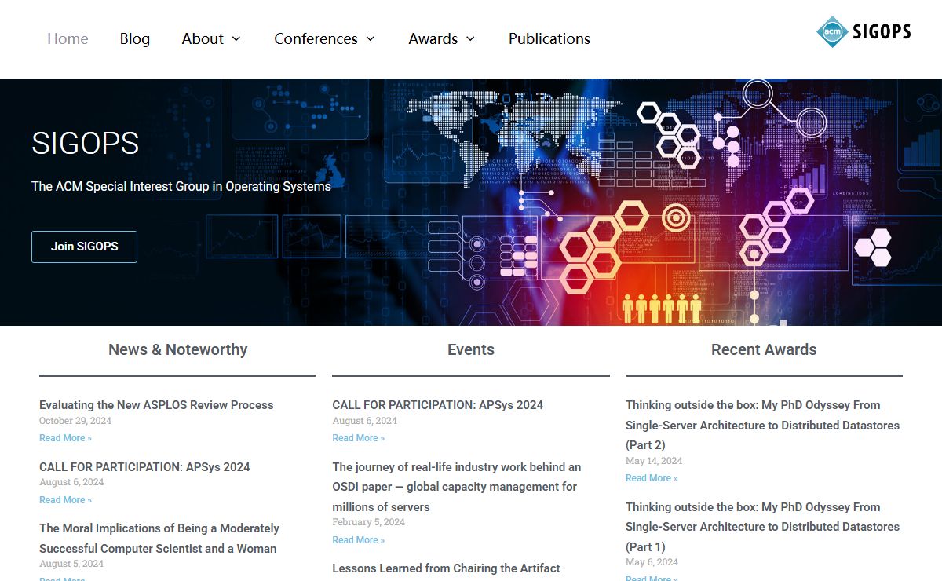Open PhD Odyssey (Part 1) article

click(x=762, y=527)
